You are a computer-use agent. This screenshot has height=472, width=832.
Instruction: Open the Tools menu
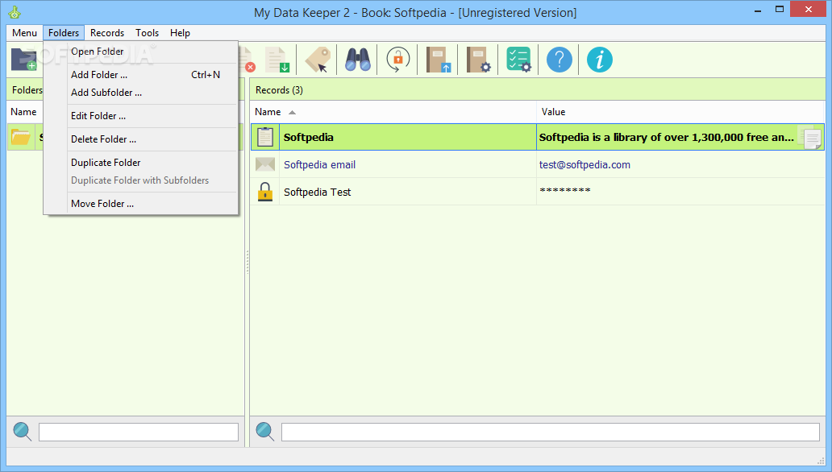point(147,33)
